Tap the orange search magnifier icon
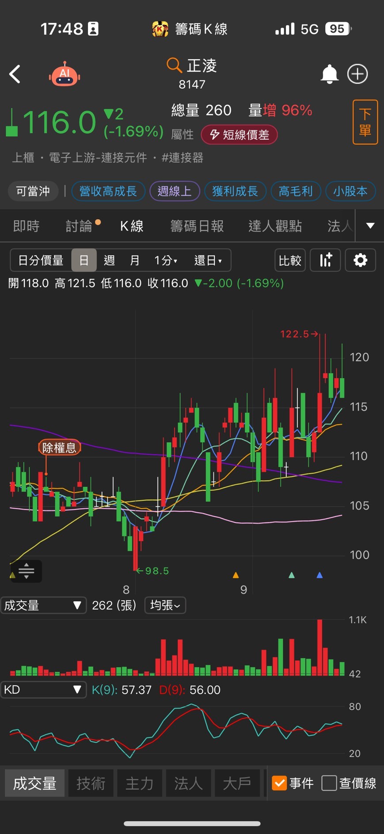 pyautogui.click(x=174, y=66)
